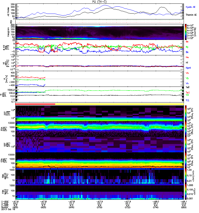The height and width of the screenshot is (213, 199).
Task: Click the hhmm row label
Action: coord(4,208)
